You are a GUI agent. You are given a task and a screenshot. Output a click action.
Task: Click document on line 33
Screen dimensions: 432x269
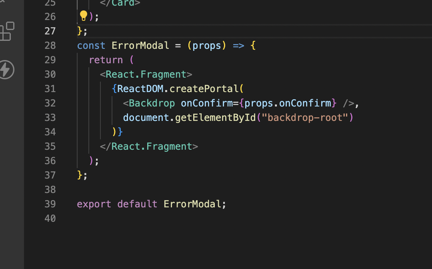tap(146, 118)
